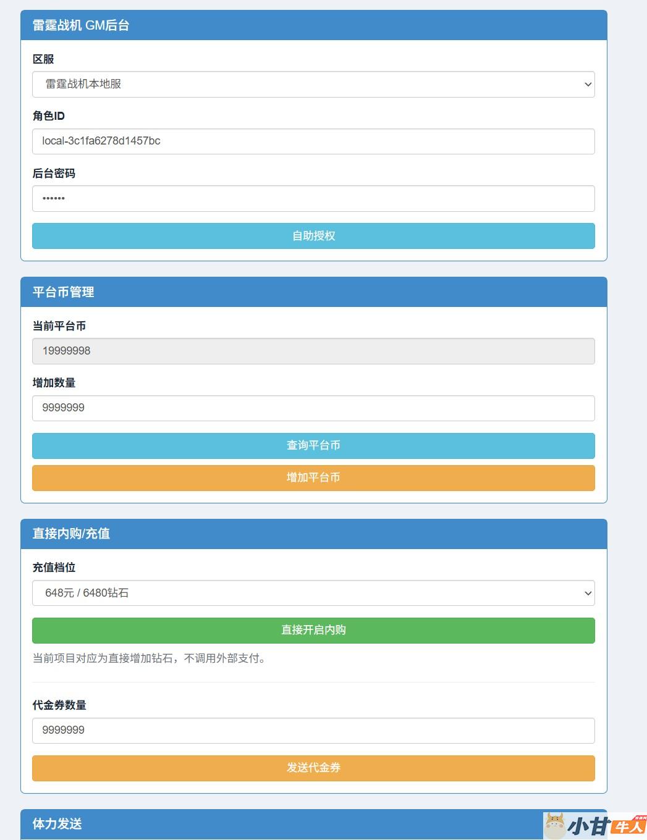This screenshot has height=840, width=647.
Task: Open the 充值档位 dropdown
Action: 313,593
